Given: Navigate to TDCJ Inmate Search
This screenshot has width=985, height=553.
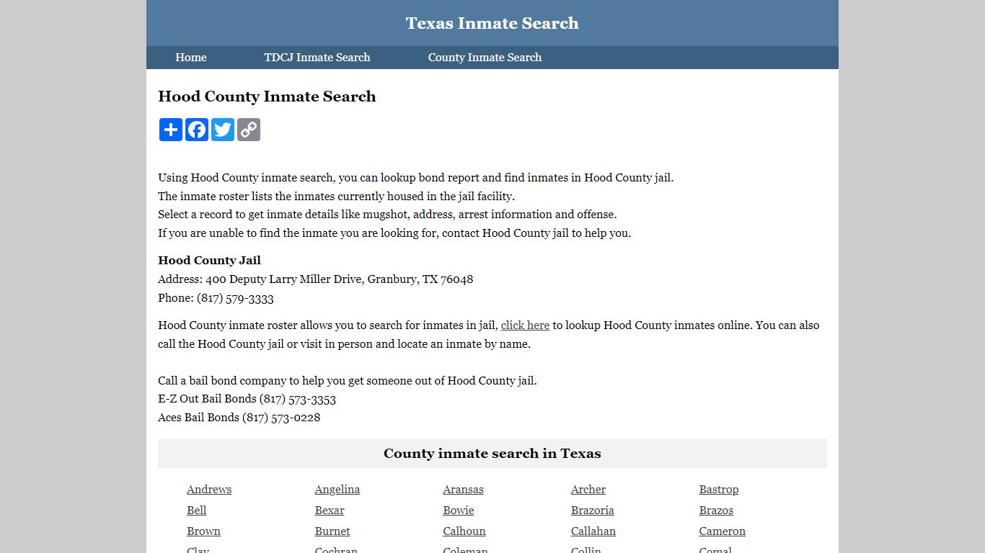Looking at the screenshot, I should pos(317,58).
